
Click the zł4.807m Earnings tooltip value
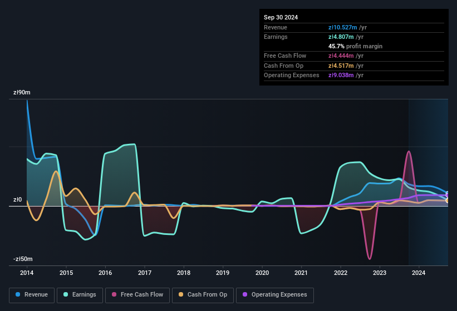[340, 37]
